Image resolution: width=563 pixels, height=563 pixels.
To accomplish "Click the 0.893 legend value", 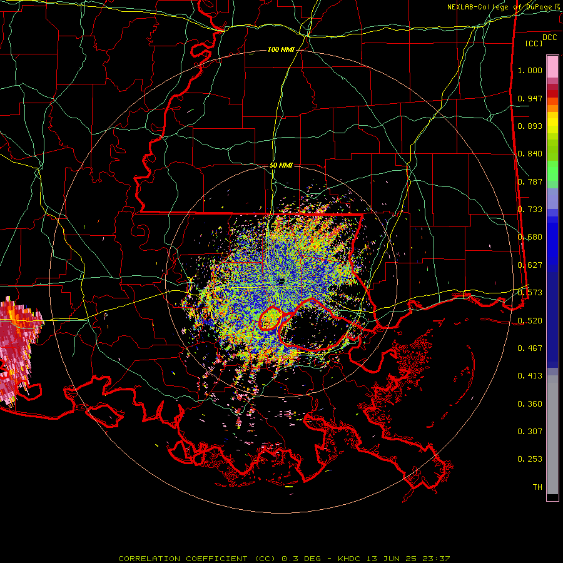I will coord(530,126).
